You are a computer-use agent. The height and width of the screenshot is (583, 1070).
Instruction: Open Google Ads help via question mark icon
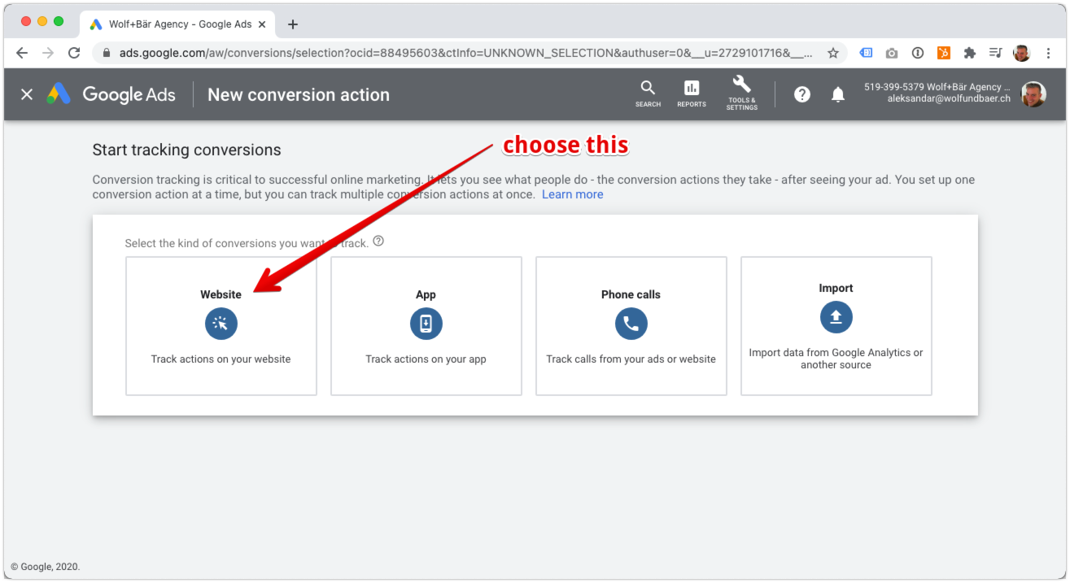[801, 94]
